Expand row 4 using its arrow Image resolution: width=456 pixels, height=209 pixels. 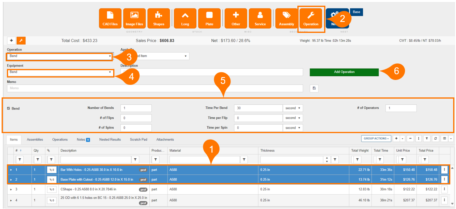tap(11, 200)
